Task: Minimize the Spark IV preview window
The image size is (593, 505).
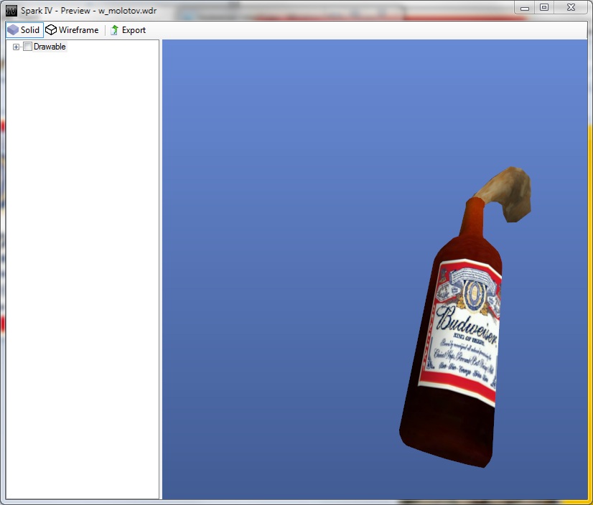Action: pyautogui.click(x=525, y=8)
